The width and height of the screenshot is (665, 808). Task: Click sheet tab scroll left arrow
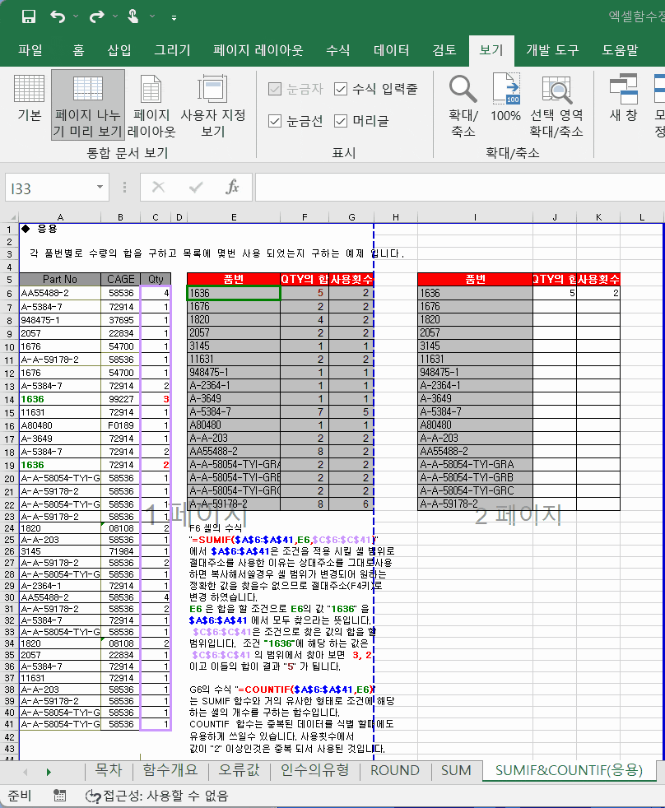click(x=25, y=772)
